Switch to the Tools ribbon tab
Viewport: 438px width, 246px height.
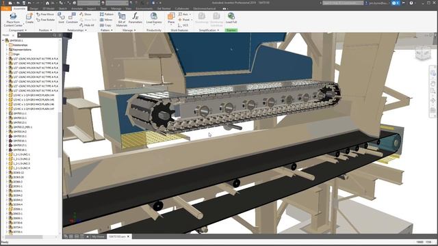tap(103, 9)
